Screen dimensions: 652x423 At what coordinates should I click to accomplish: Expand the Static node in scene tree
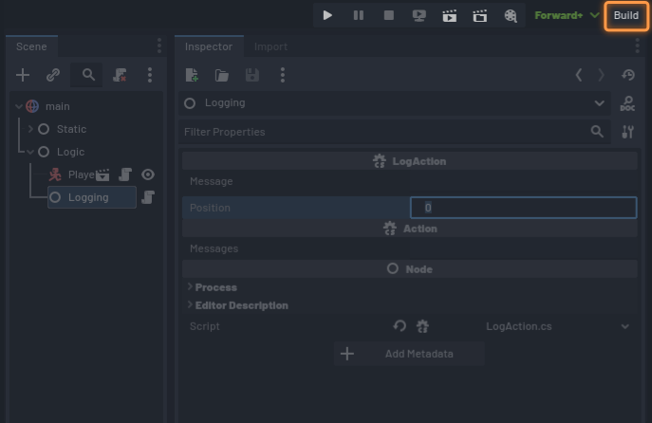point(30,129)
